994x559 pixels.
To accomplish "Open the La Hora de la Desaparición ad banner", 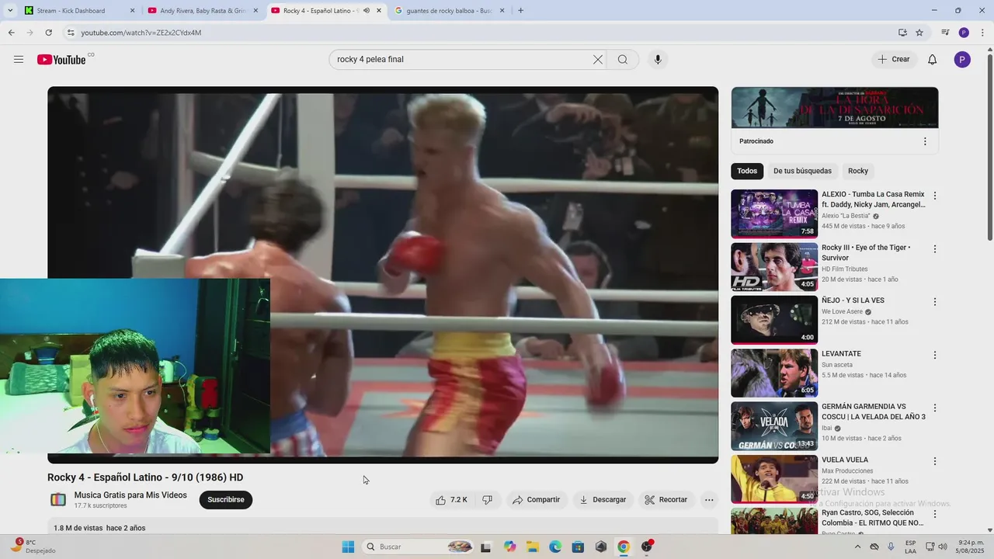I will (835, 107).
